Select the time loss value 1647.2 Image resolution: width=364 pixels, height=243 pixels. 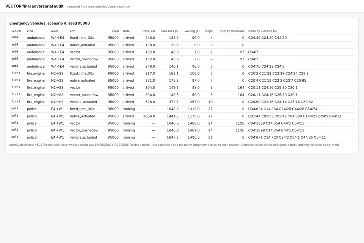pos(173,137)
